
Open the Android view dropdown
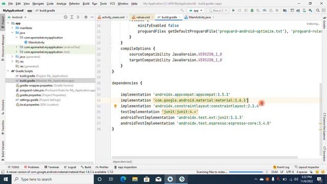tap(17, 17)
